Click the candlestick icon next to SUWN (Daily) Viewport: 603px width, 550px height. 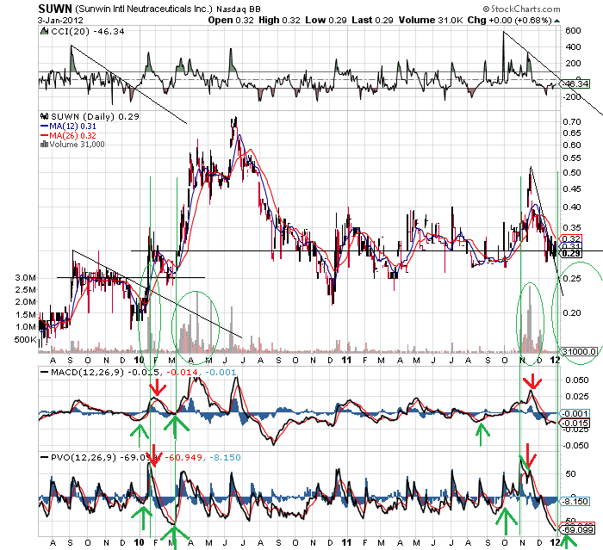pyautogui.click(x=45, y=116)
